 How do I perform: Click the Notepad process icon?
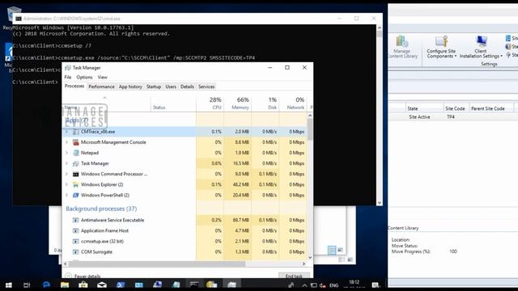(75, 153)
